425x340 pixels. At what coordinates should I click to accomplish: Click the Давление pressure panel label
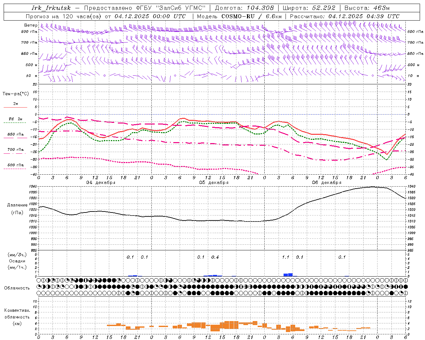[17, 205]
